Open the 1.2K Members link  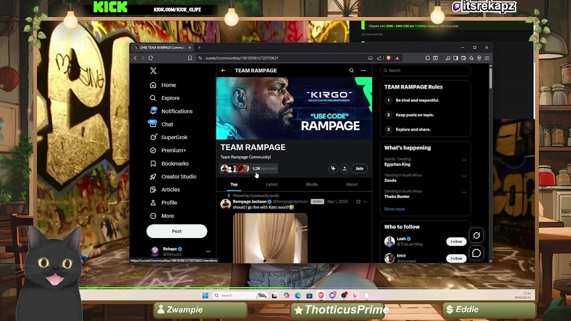[265, 169]
